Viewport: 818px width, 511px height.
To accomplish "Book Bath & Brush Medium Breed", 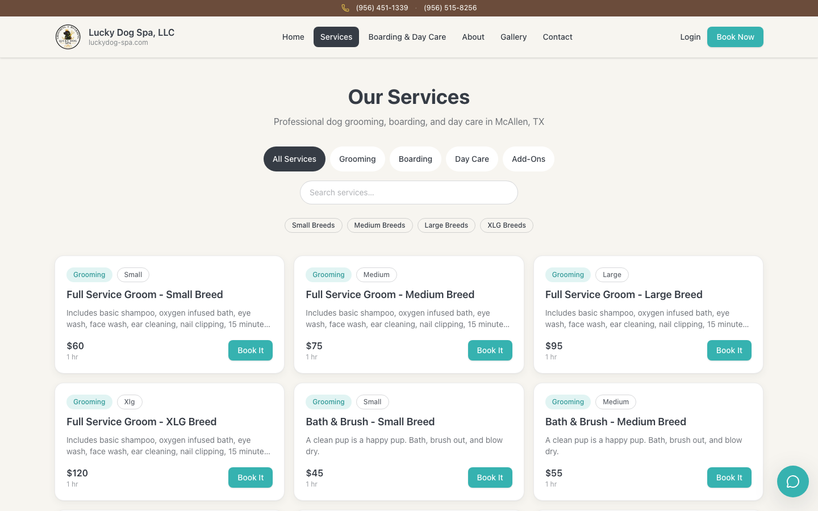I will pos(729,478).
